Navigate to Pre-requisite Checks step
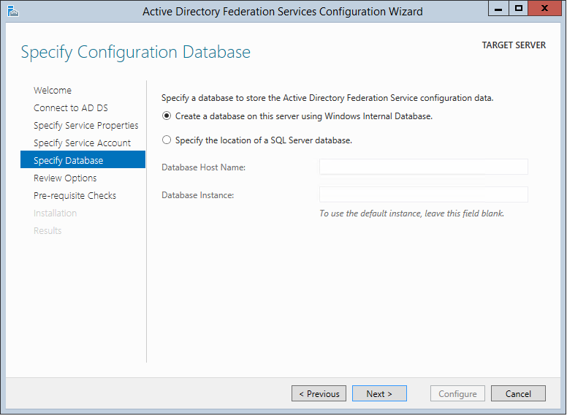Screen dimensions: 567x416 [x=75, y=196]
